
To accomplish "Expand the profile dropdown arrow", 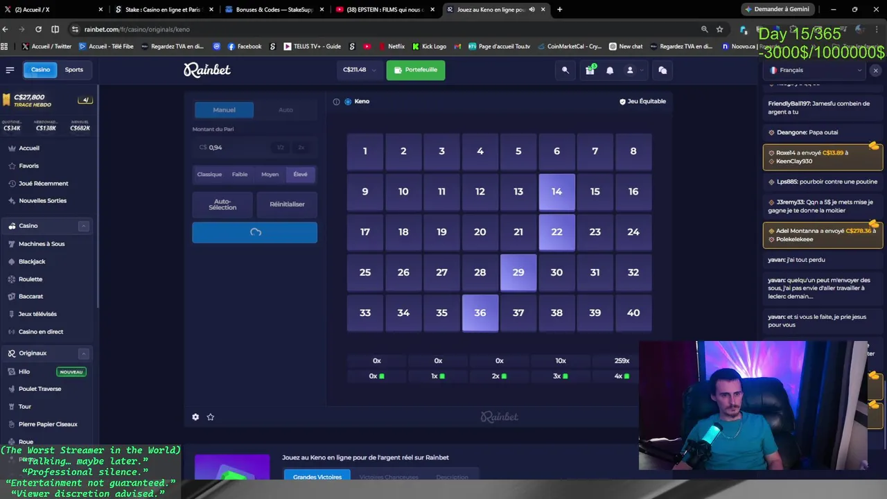I will tap(642, 70).
